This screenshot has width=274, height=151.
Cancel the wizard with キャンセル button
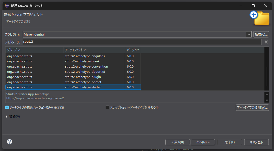(x=256, y=142)
